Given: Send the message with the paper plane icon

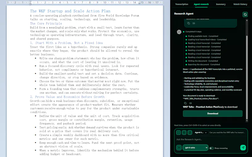Looking at the screenshot, I should pyautogui.click(x=243, y=148).
